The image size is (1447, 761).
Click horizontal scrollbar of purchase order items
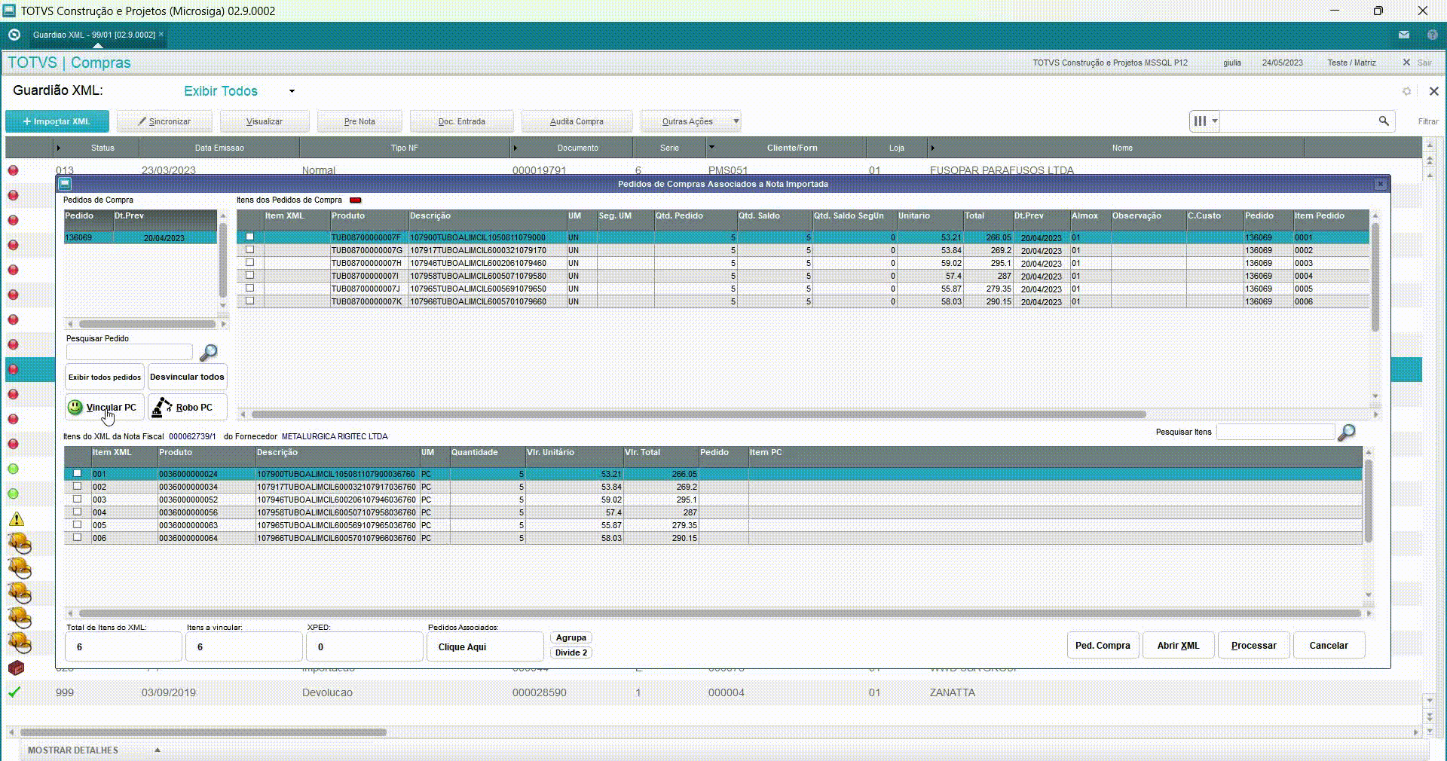(699, 414)
